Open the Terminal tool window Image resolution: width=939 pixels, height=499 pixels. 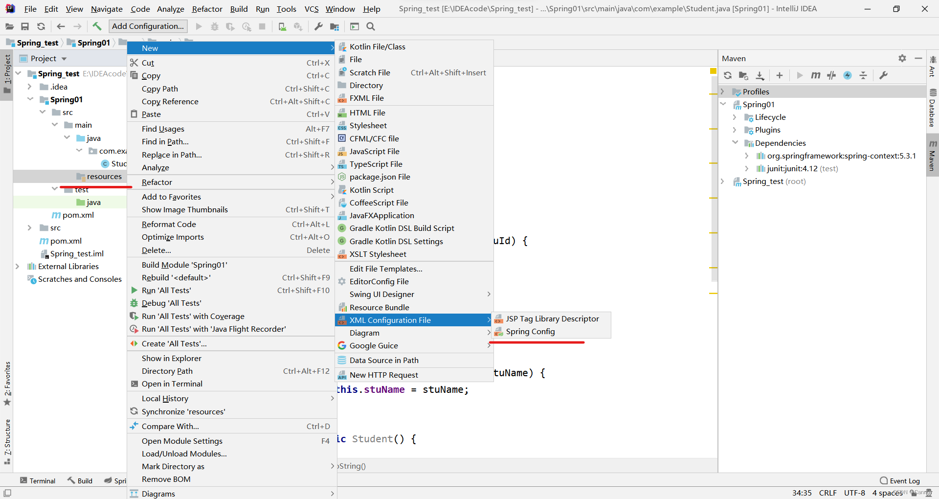(x=38, y=481)
